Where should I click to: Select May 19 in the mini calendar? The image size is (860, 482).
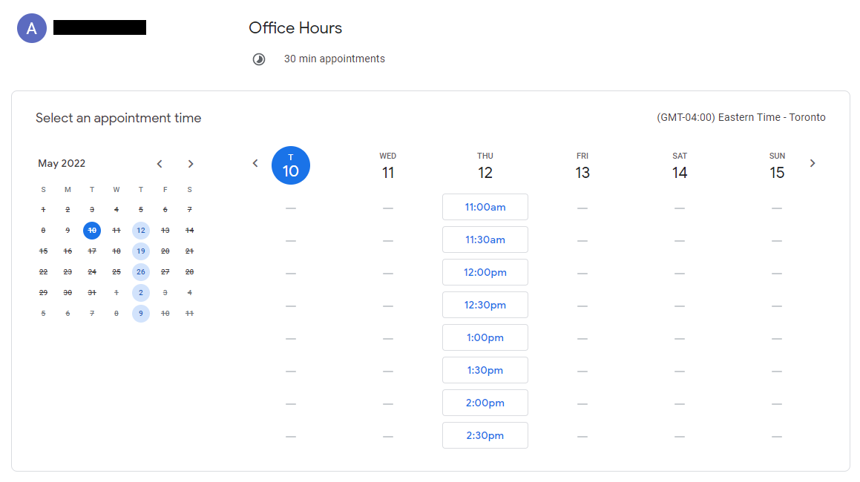click(141, 251)
